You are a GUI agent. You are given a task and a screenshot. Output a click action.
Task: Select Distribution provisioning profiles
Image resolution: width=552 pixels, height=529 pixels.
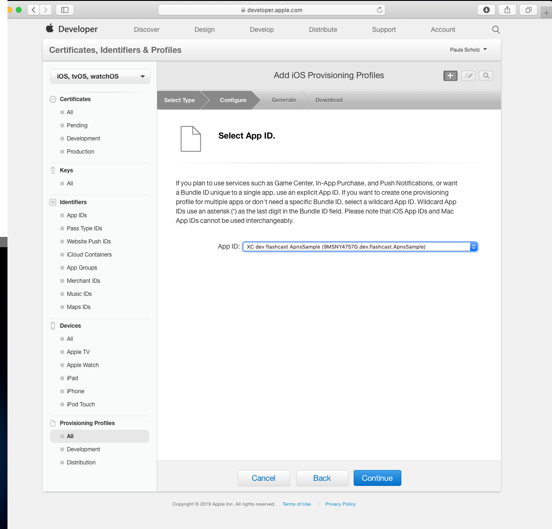tap(81, 463)
